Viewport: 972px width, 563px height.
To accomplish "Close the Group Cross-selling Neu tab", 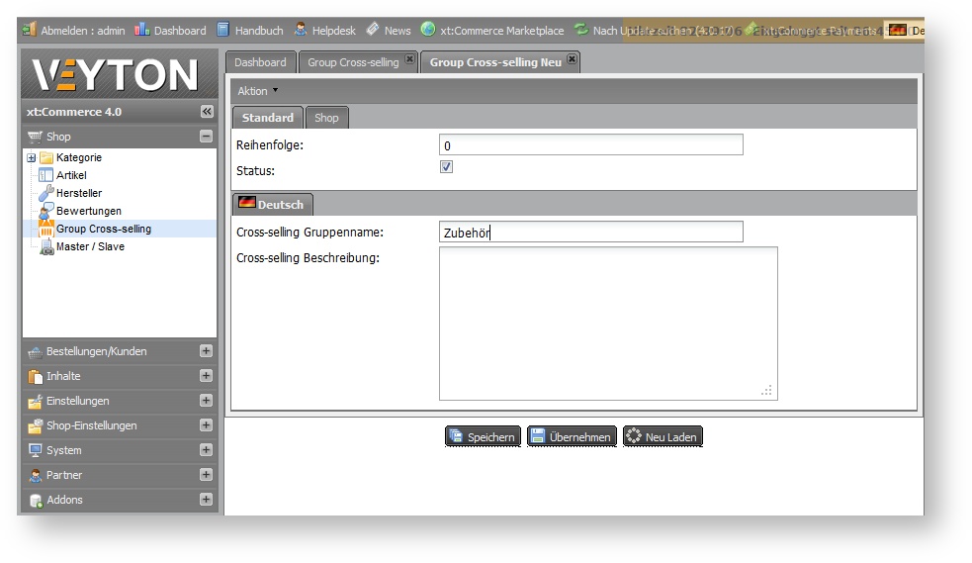I will 572,61.
